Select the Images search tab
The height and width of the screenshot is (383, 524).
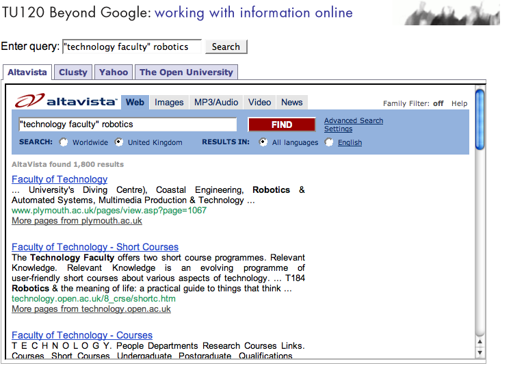click(x=169, y=103)
